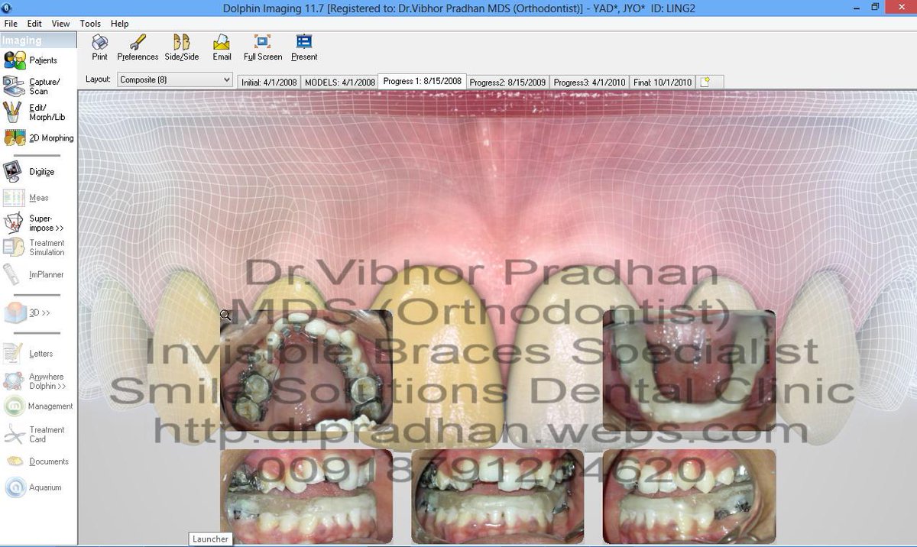The height and width of the screenshot is (547, 917).
Task: Open the Digitize tool
Action: 31,172
